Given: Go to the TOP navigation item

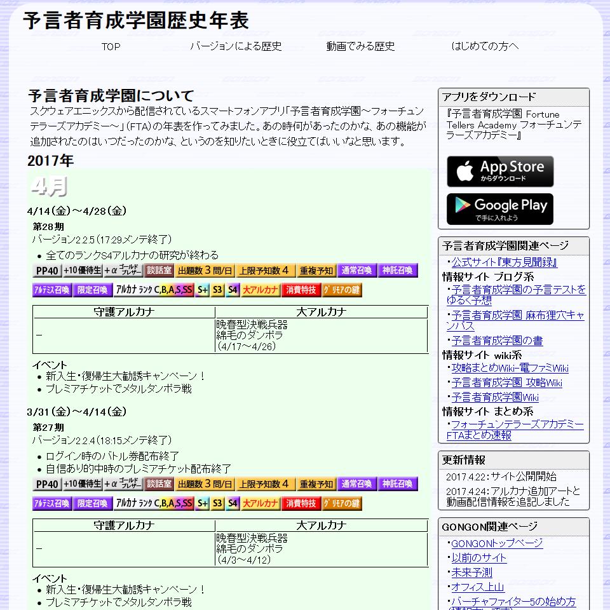Looking at the screenshot, I should pyautogui.click(x=111, y=46).
